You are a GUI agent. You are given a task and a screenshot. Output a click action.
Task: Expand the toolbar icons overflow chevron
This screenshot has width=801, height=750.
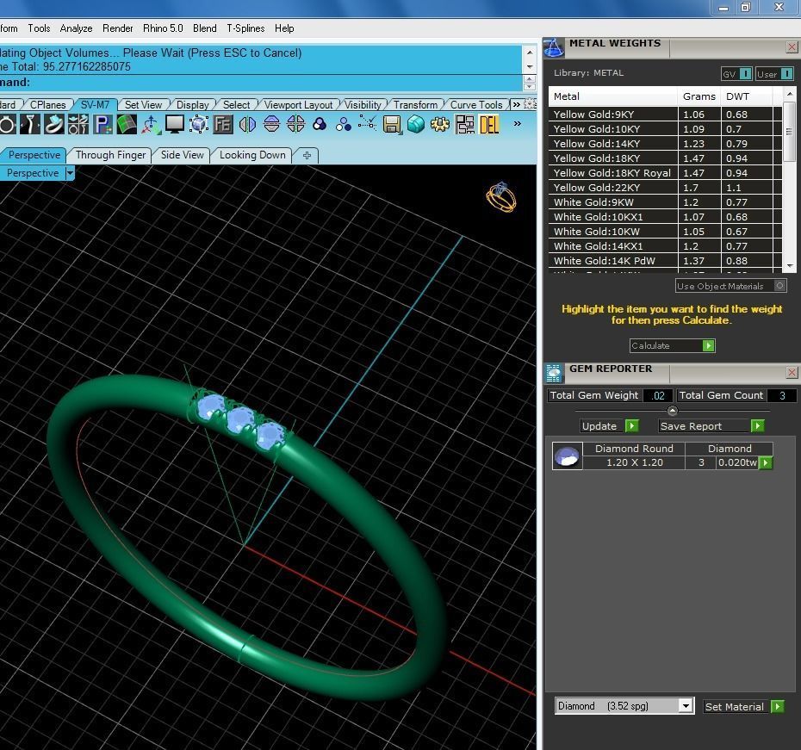[x=517, y=123]
